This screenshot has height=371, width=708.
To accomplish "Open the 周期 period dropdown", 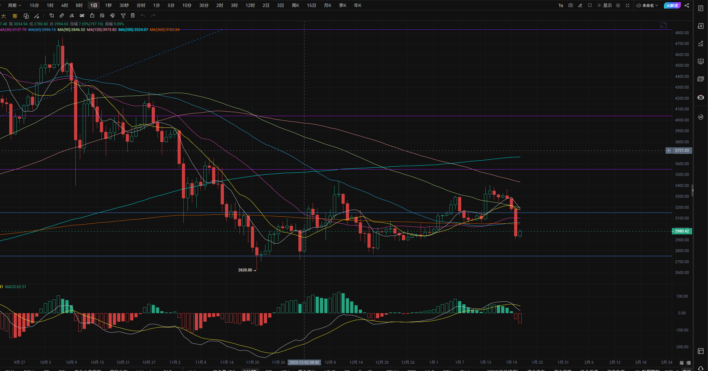I will [x=14, y=5].
